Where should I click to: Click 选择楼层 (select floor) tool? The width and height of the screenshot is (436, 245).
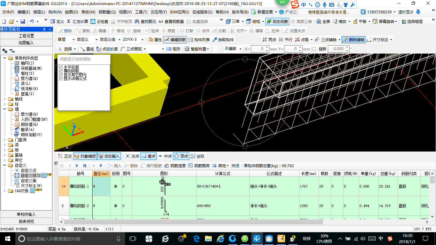coord(412,21)
